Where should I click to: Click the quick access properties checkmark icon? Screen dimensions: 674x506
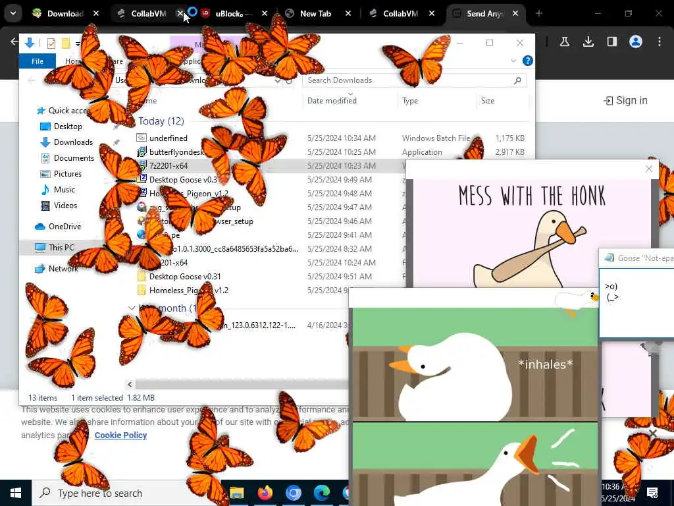(51, 43)
